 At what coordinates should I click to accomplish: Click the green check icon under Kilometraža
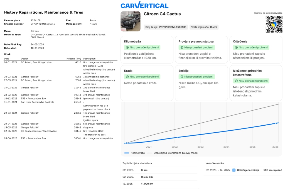click(127, 48)
